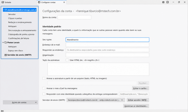Click the Seu nome field containing Atendimento
This screenshot has width=188, height=112.
[x=107, y=40]
